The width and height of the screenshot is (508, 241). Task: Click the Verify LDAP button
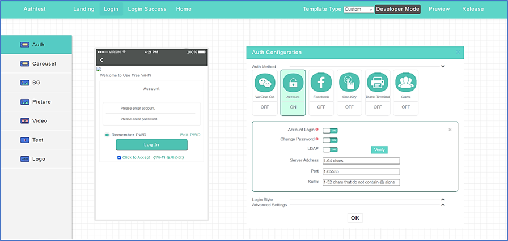(379, 149)
